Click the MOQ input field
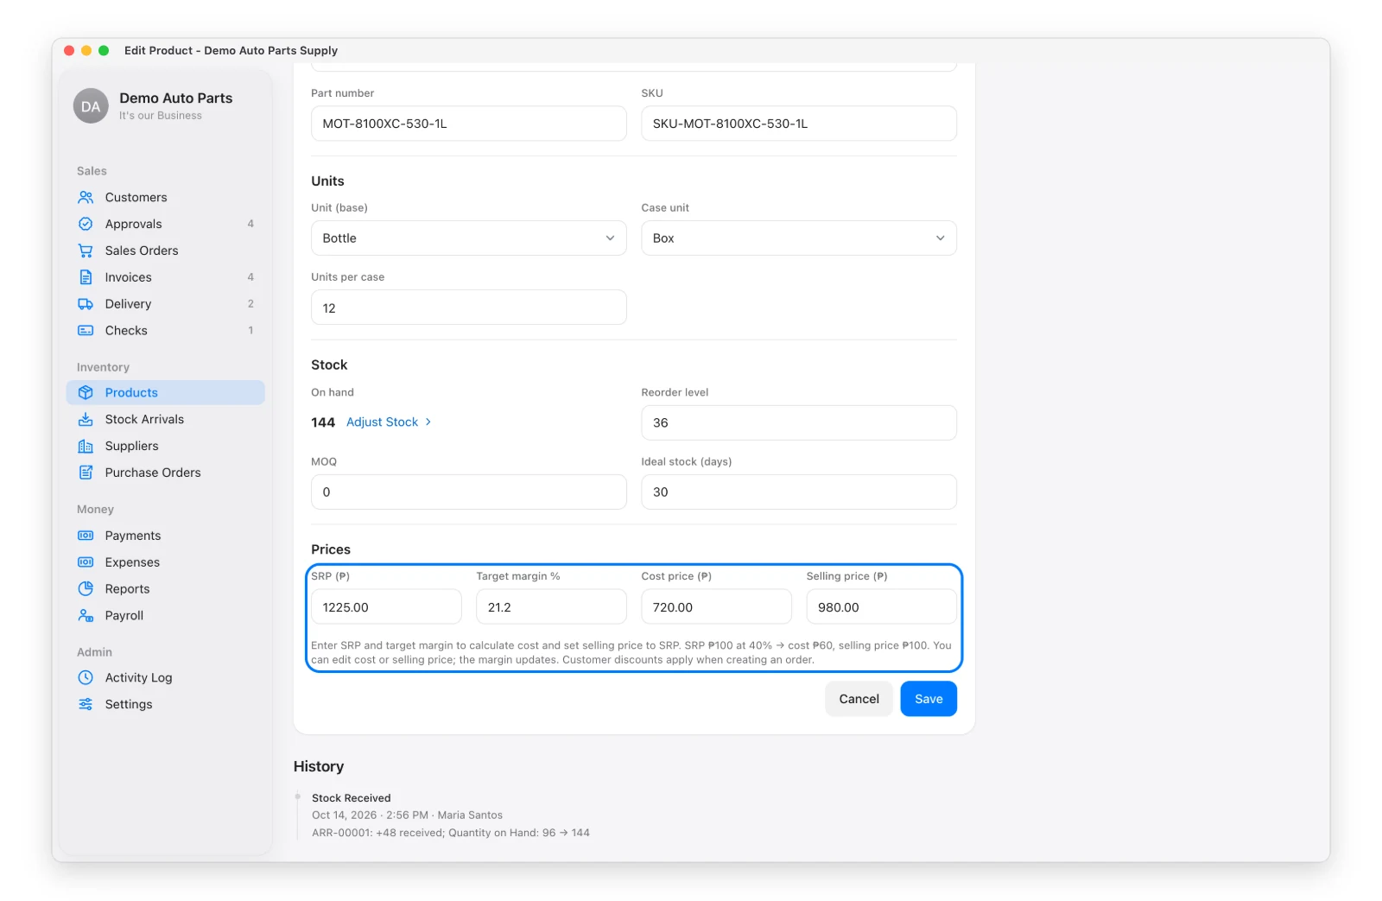Viewport: 1382px width, 901px height. 469,492
